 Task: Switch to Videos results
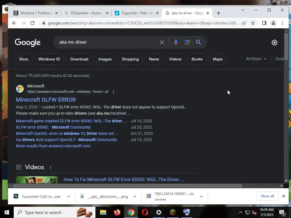(175, 59)
